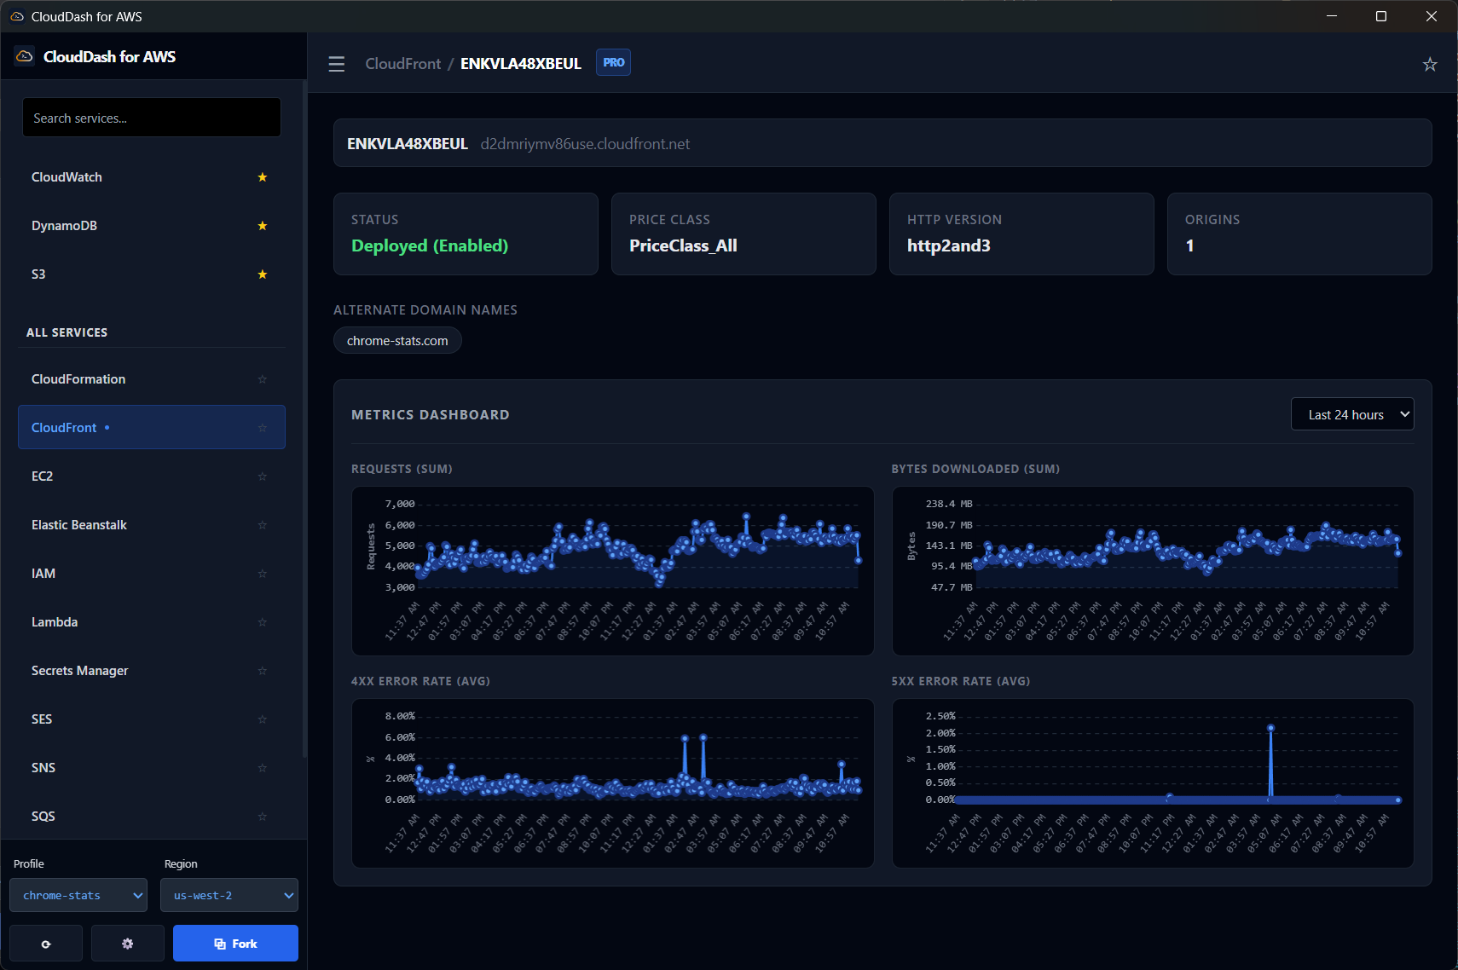Image resolution: width=1458 pixels, height=970 pixels.
Task: Select Secrets Manager in the services list
Action: pyautogui.click(x=79, y=671)
